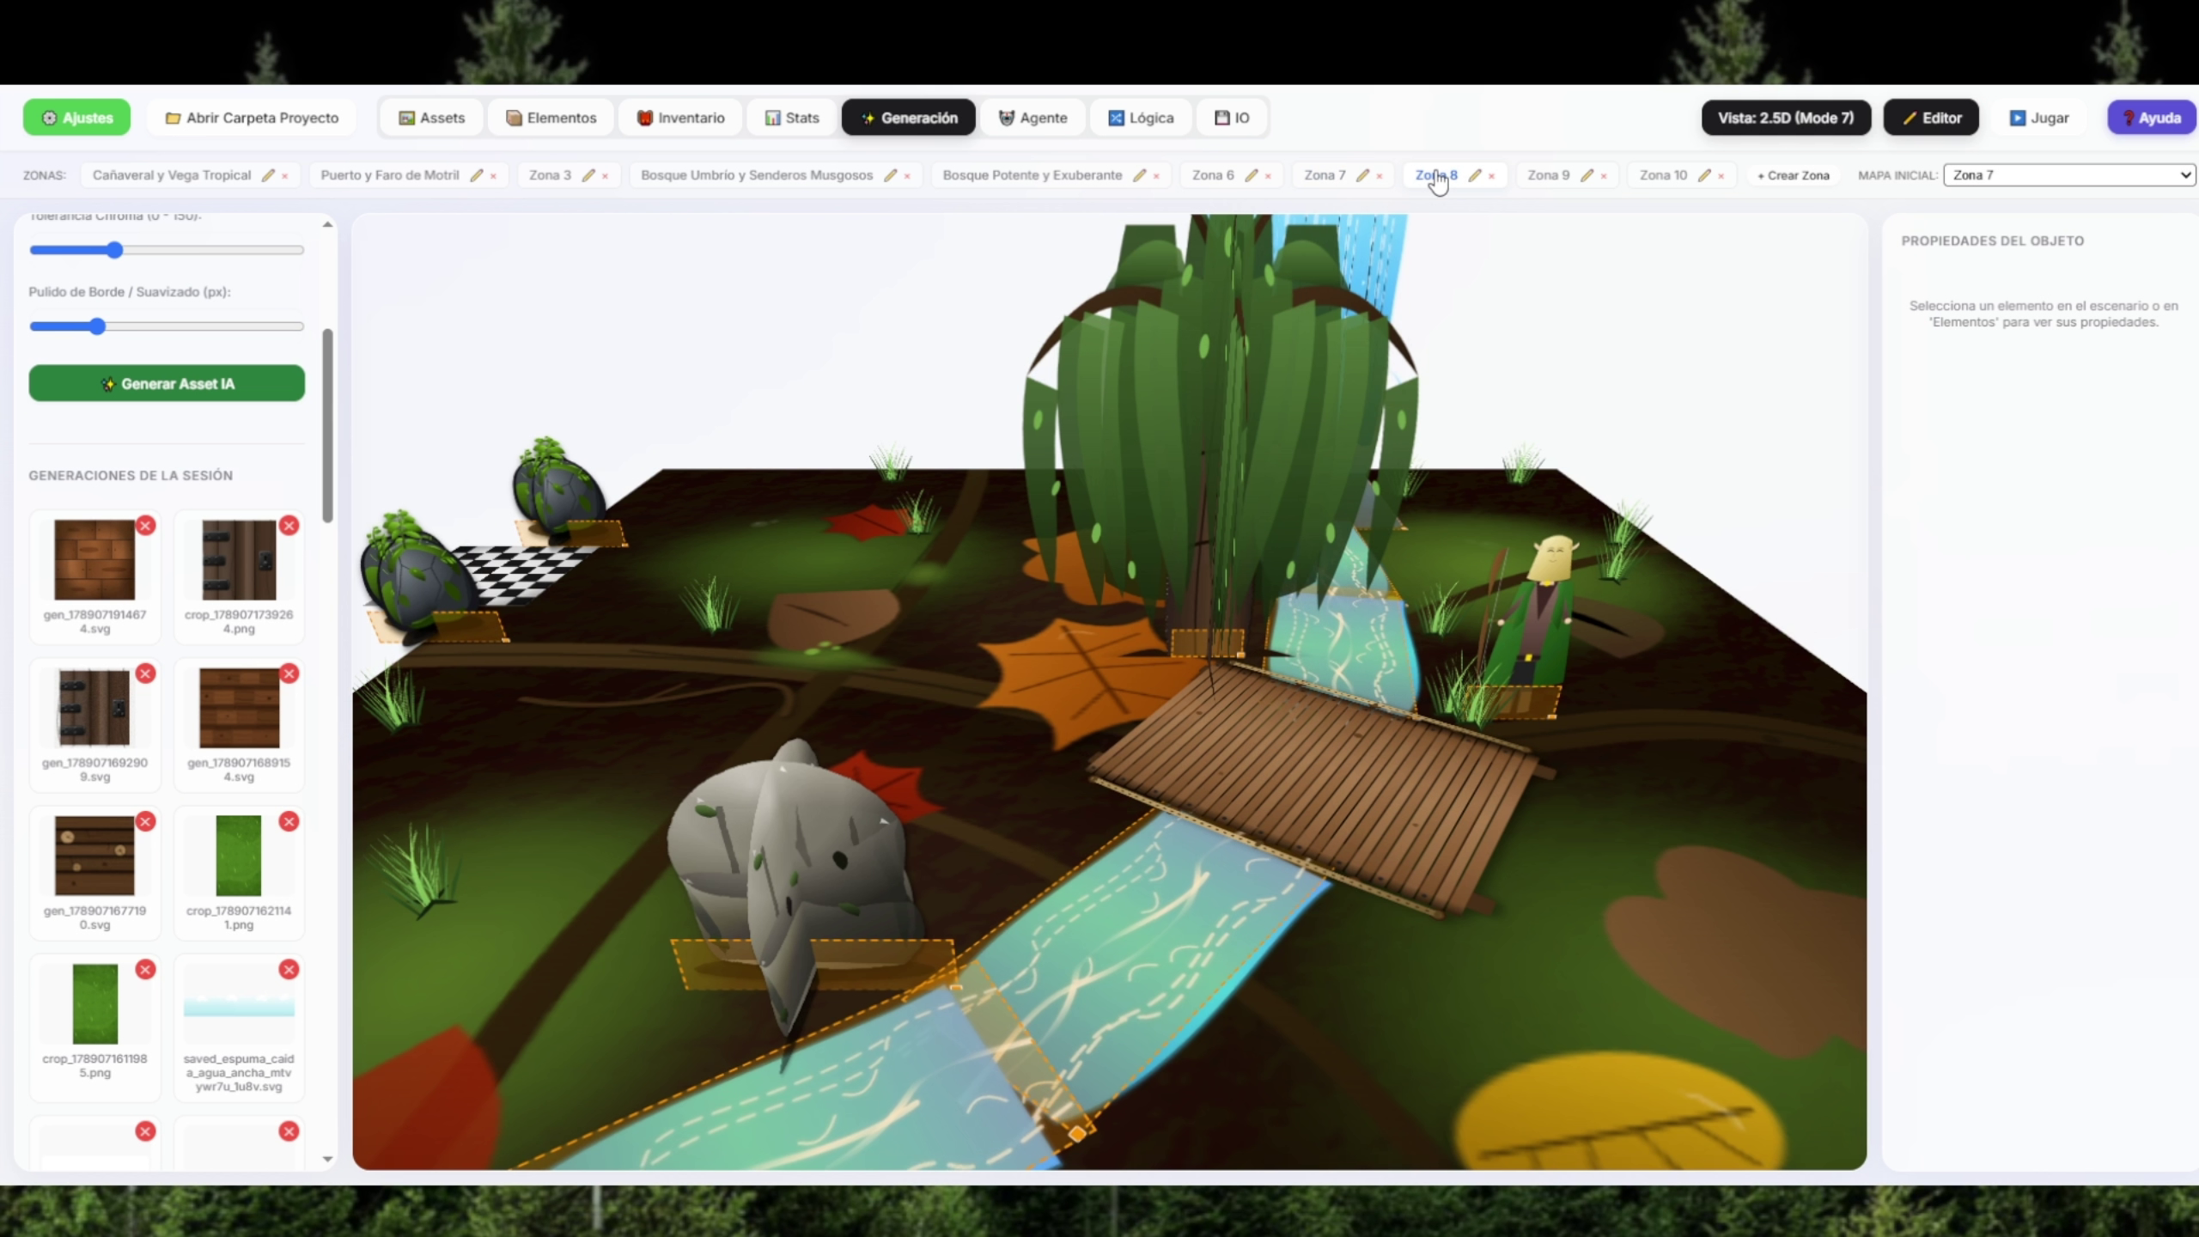Activate the Editor mode button
2199x1237 pixels.
coord(1931,118)
